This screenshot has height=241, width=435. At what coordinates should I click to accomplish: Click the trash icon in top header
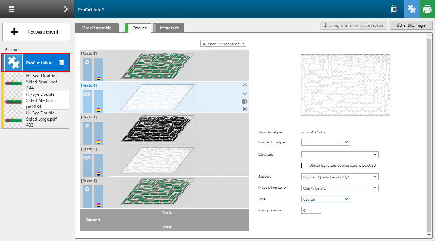coord(394,9)
